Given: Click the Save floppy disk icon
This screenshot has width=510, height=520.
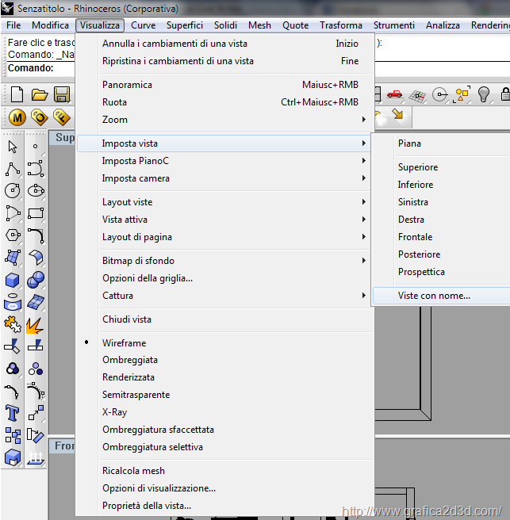Looking at the screenshot, I should [x=62, y=95].
